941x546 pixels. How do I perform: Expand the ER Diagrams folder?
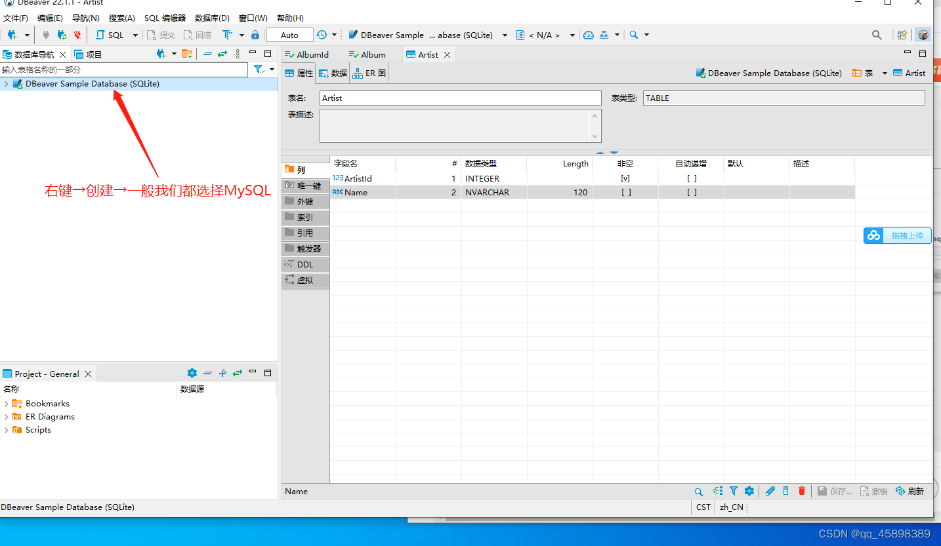click(6, 417)
